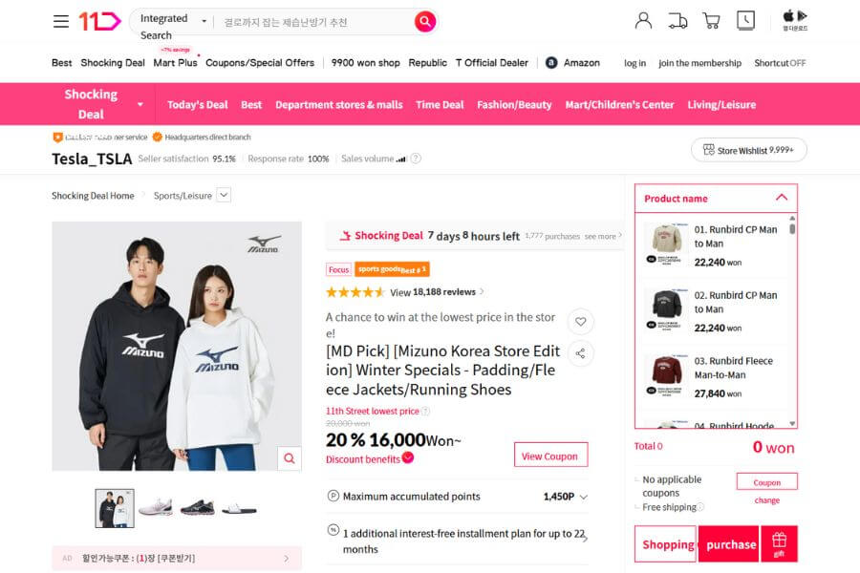
Task: Open the Time Deal tab
Action: click(x=440, y=104)
